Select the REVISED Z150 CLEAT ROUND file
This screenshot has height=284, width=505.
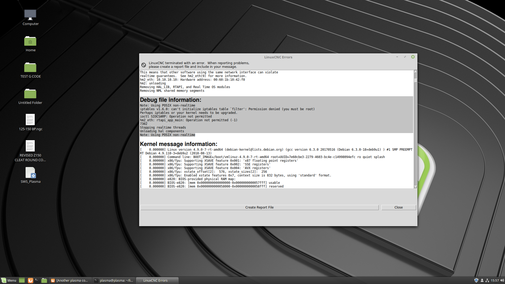(x=30, y=151)
